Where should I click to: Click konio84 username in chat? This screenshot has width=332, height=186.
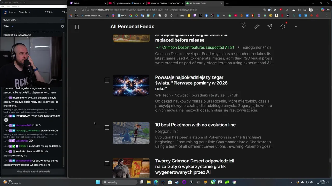pyautogui.click(x=21, y=151)
